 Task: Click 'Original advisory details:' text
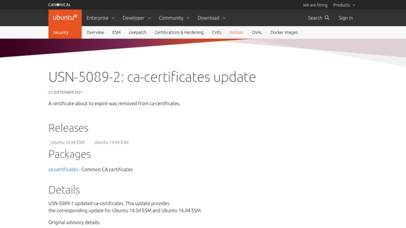click(x=74, y=222)
